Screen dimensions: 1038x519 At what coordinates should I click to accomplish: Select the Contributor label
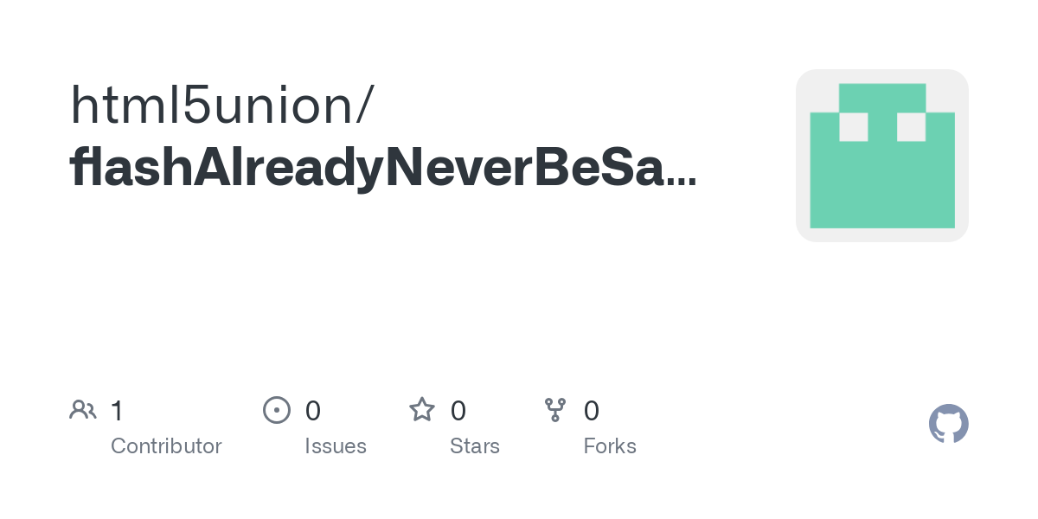[166, 446]
